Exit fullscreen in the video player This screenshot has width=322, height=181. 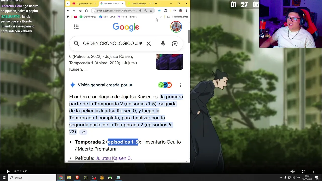pos(303,171)
